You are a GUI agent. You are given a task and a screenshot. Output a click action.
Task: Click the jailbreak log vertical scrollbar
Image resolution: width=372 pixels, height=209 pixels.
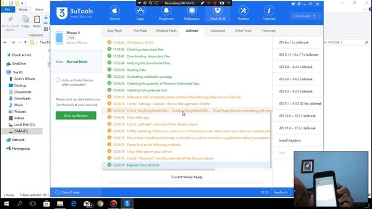coord(271,140)
